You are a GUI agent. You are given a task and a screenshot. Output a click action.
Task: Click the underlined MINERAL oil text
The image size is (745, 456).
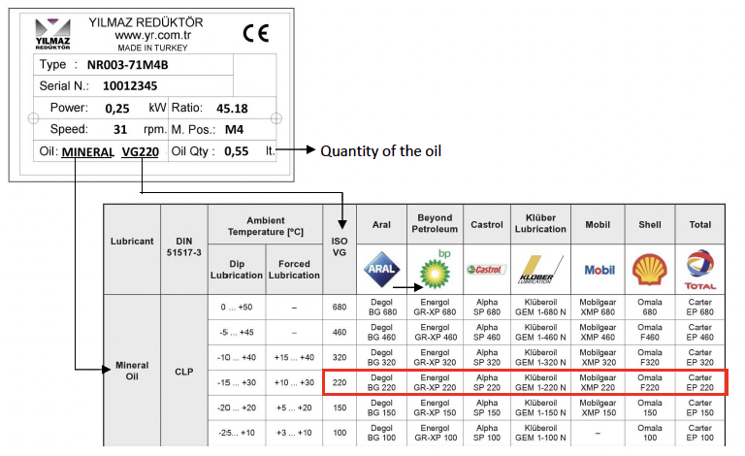point(88,152)
